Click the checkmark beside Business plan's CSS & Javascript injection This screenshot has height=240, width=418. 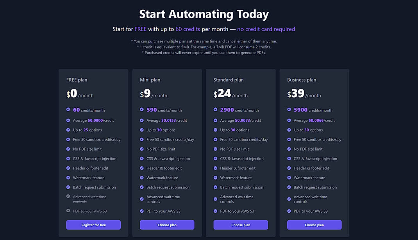click(x=289, y=158)
